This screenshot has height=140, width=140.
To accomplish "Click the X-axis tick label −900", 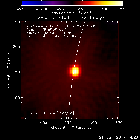I will coord(92,123).
